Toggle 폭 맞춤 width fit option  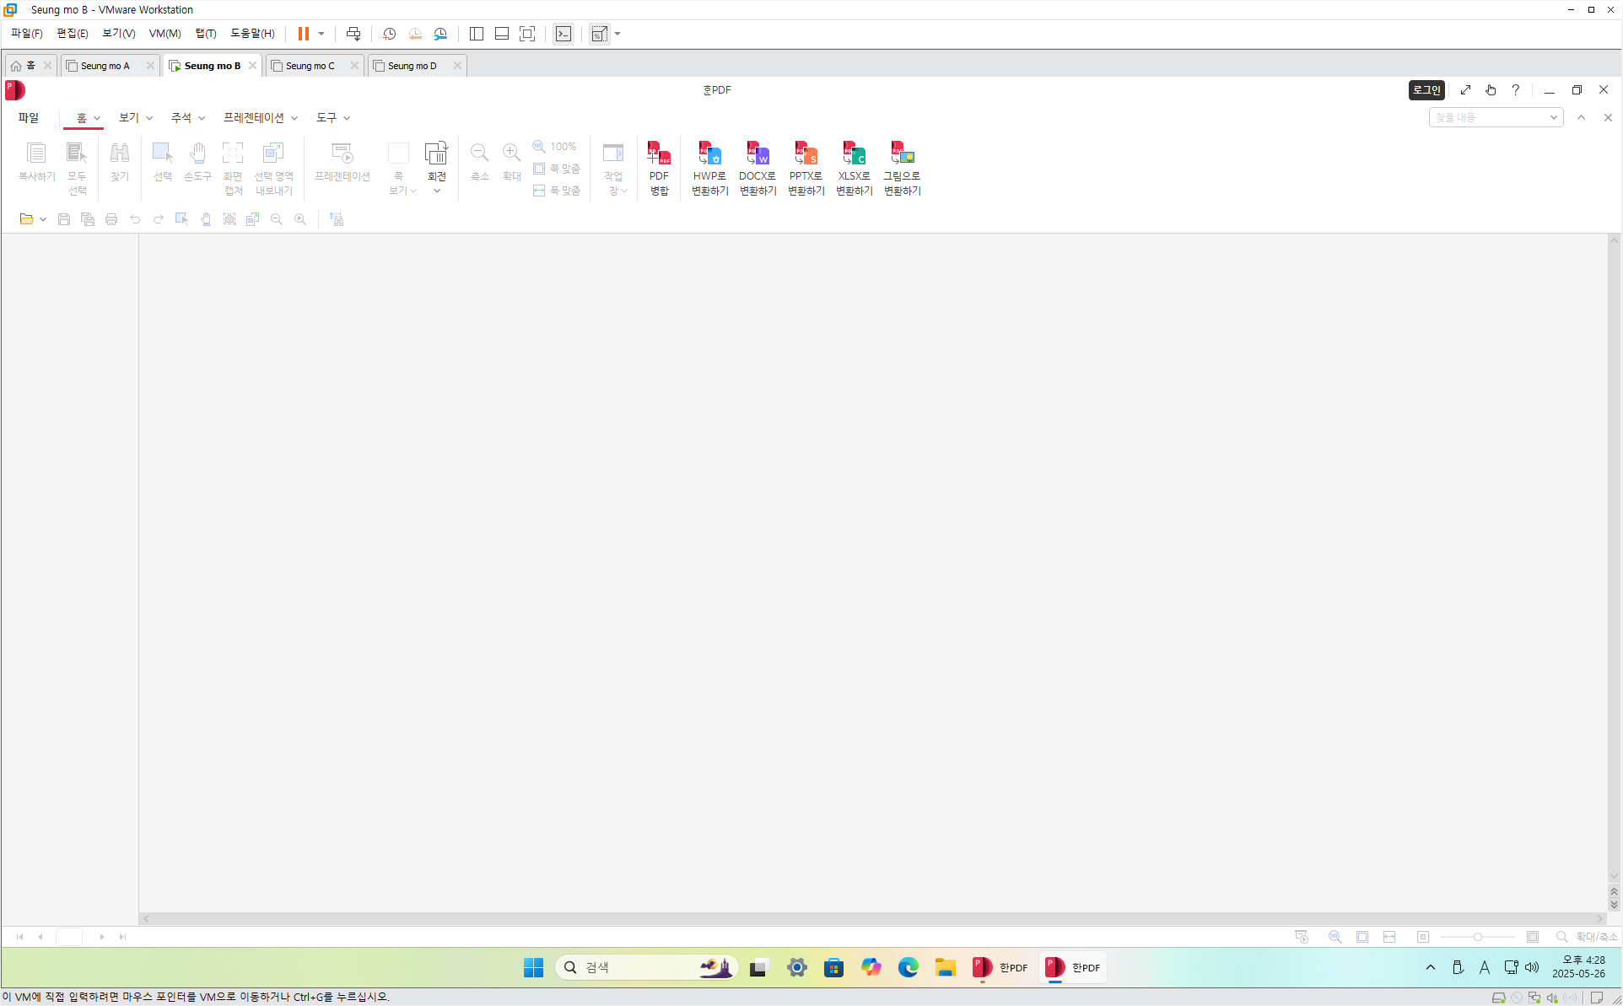[x=557, y=191]
